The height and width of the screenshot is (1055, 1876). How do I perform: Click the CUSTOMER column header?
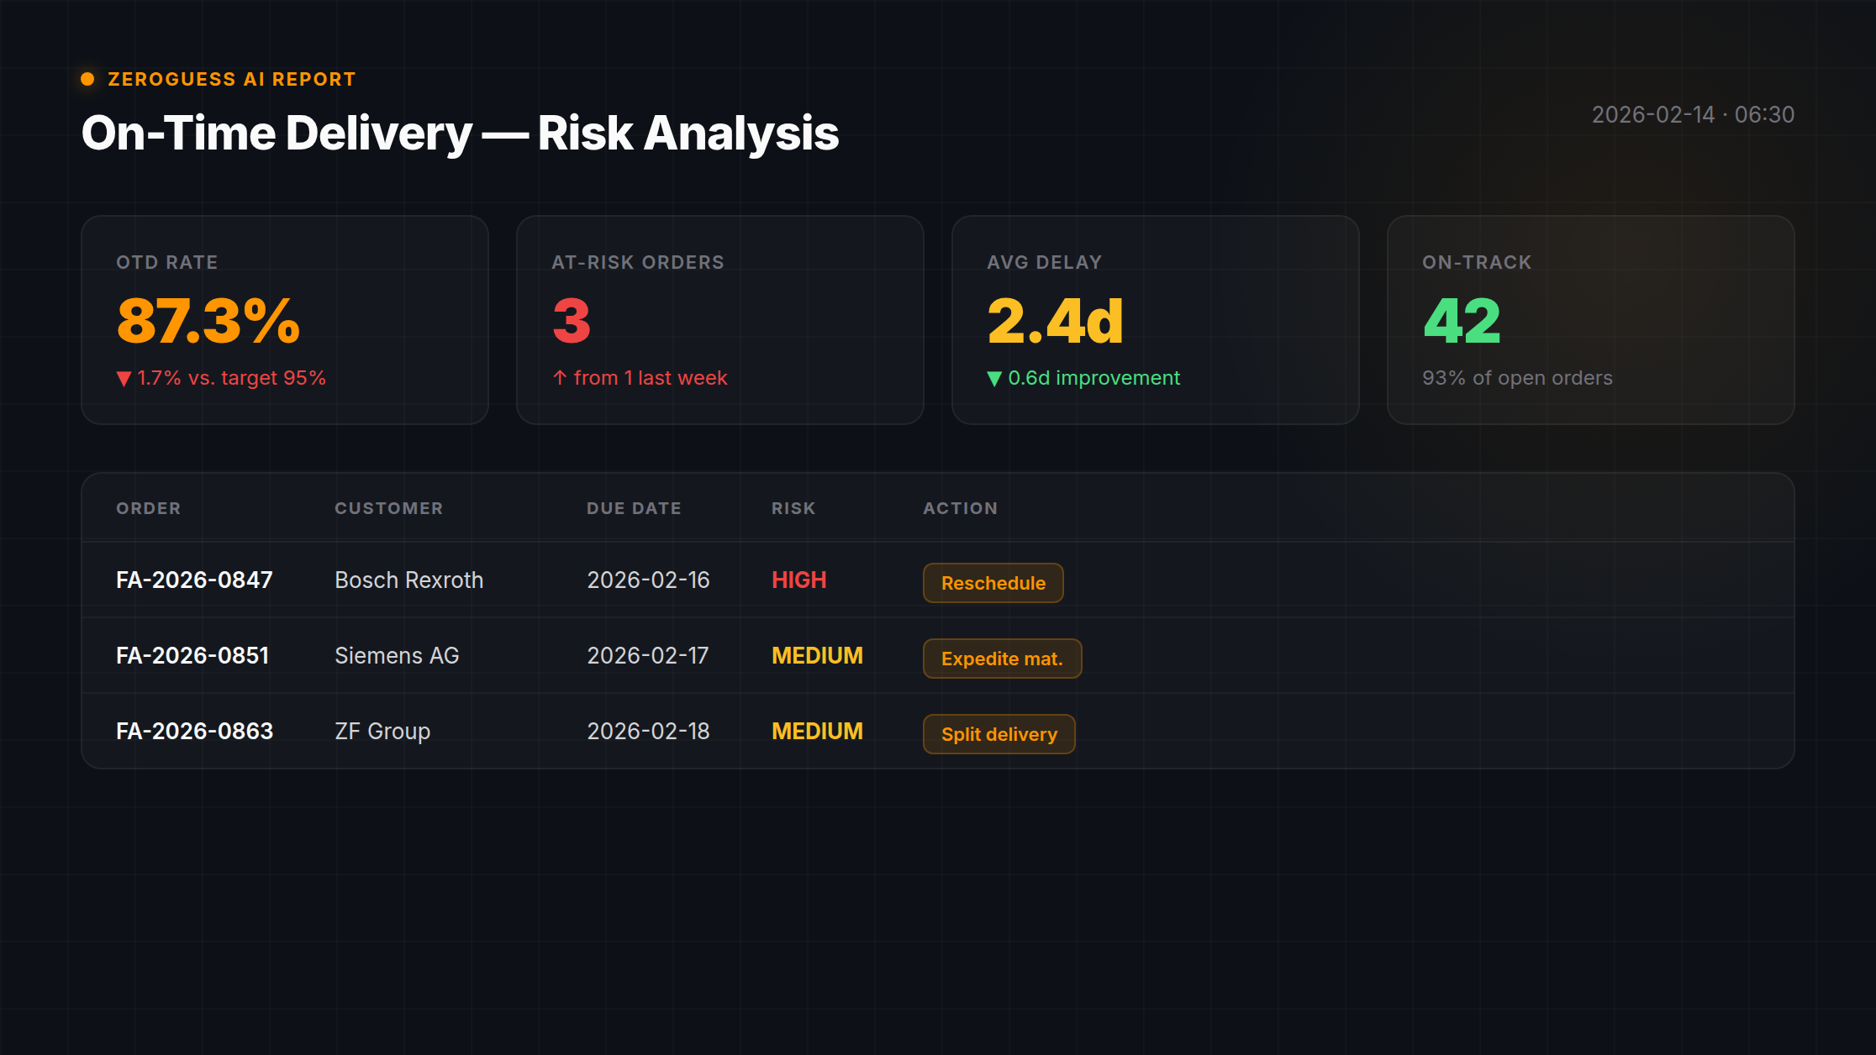point(389,507)
